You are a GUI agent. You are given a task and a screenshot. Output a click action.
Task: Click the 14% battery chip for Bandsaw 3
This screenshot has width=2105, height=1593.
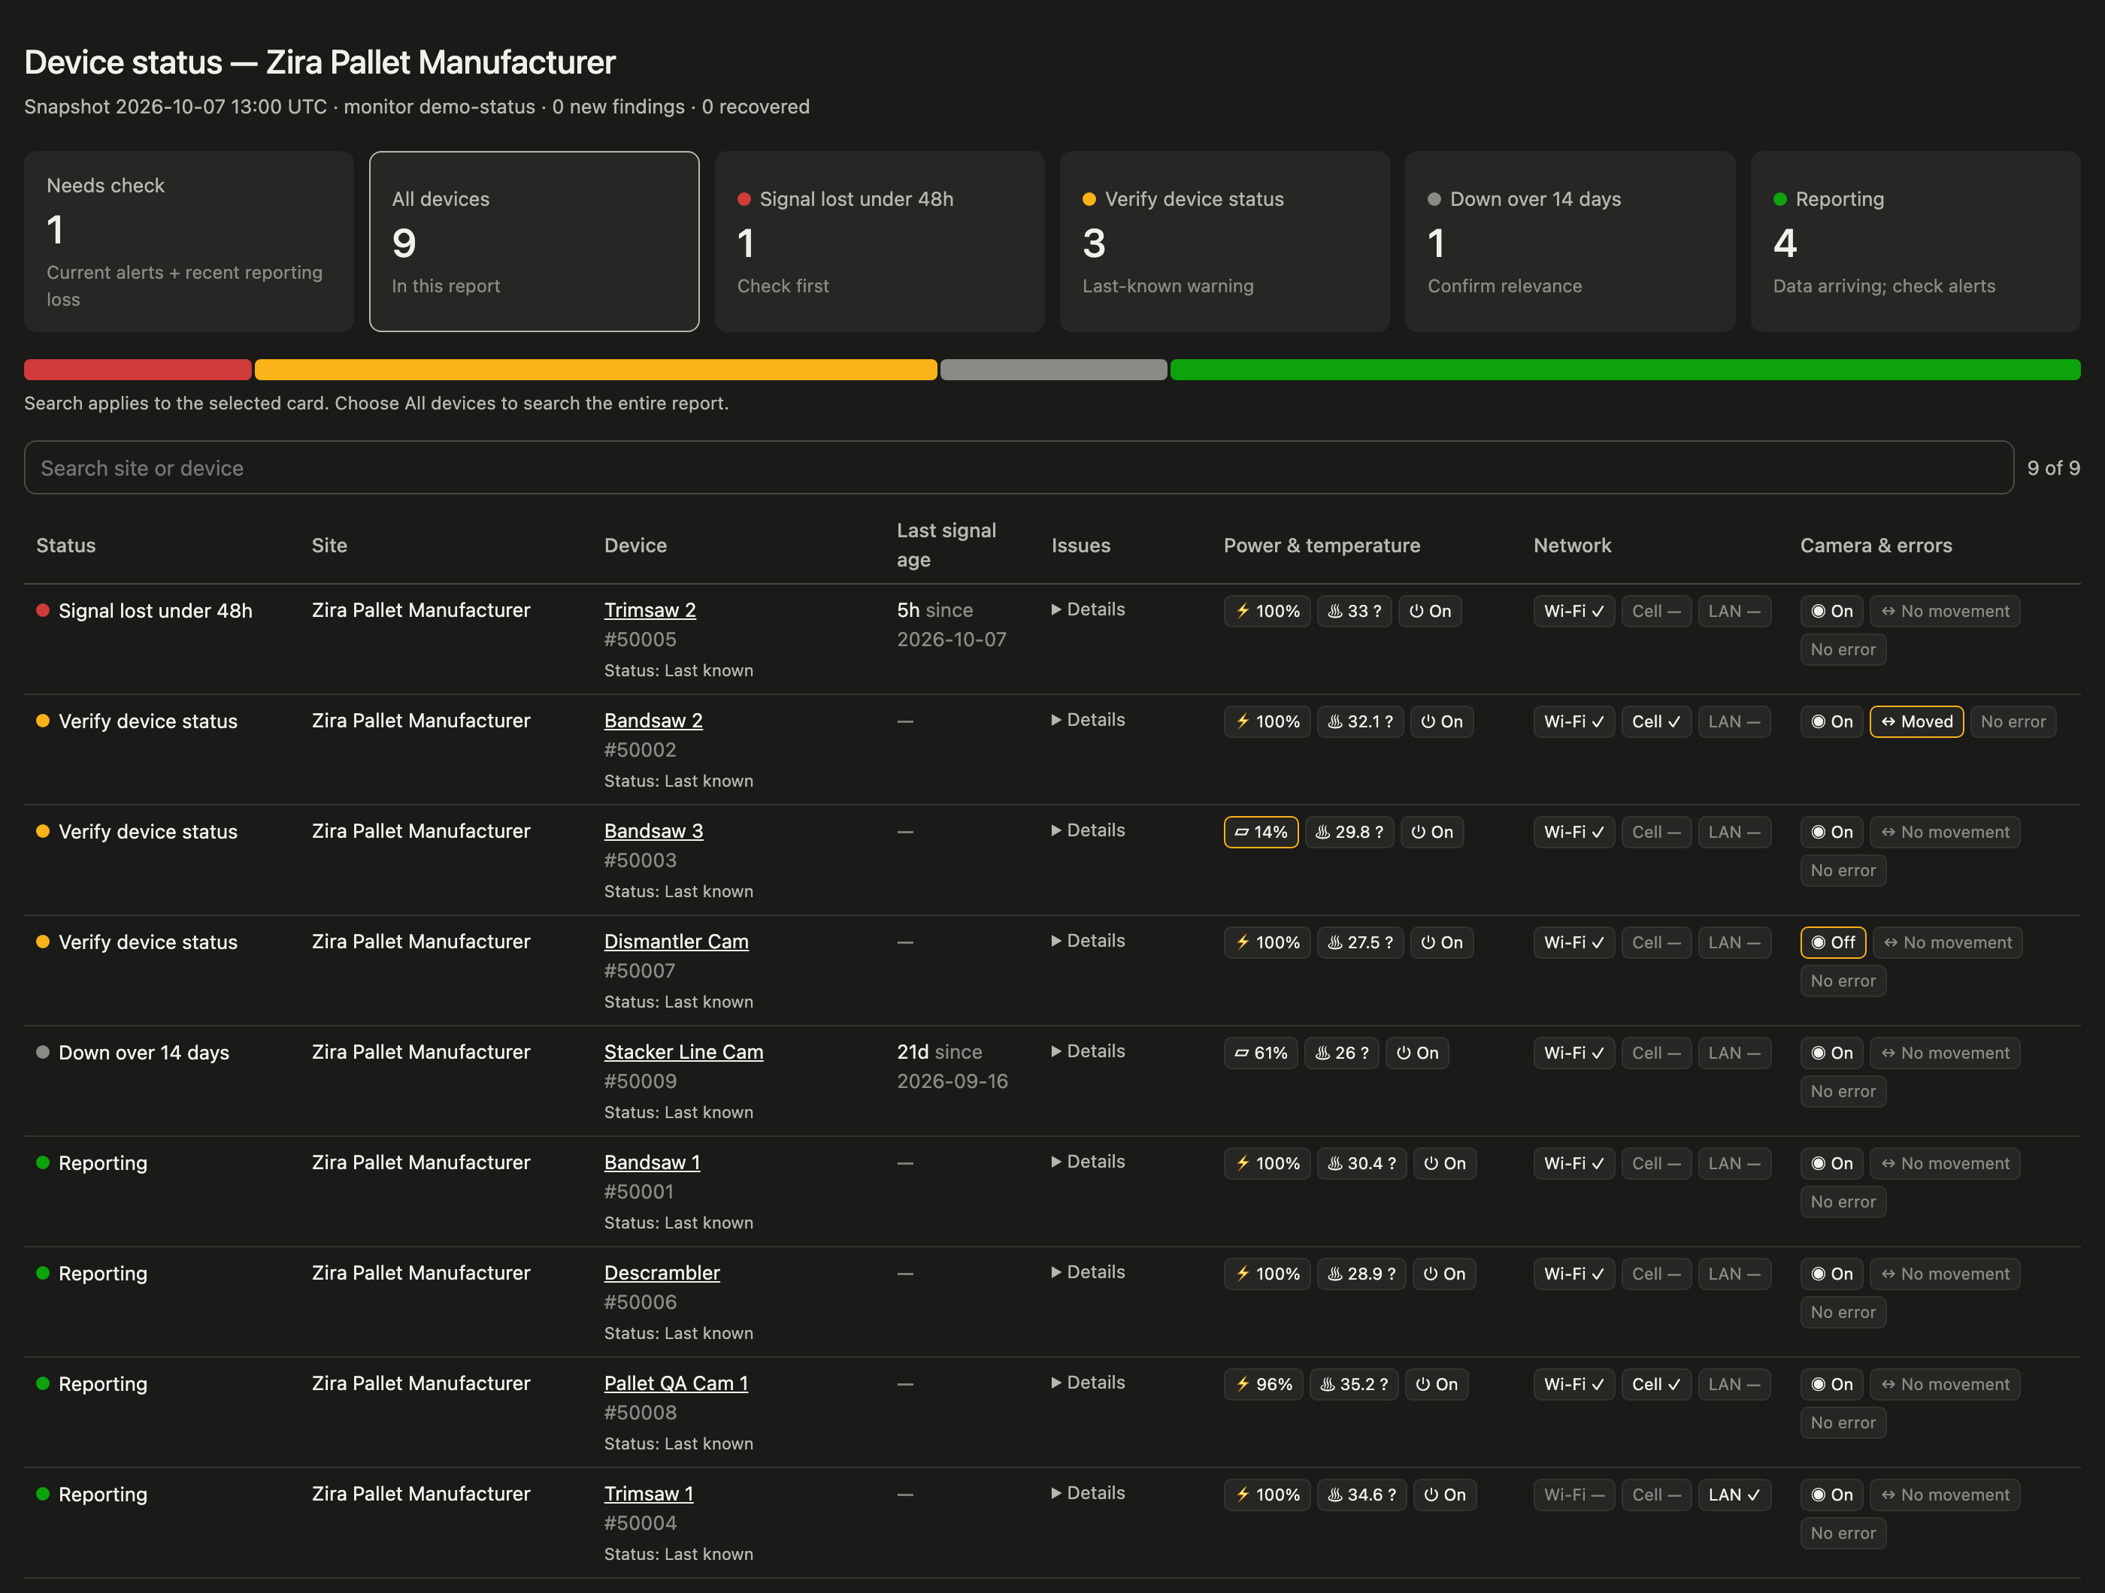1260,832
